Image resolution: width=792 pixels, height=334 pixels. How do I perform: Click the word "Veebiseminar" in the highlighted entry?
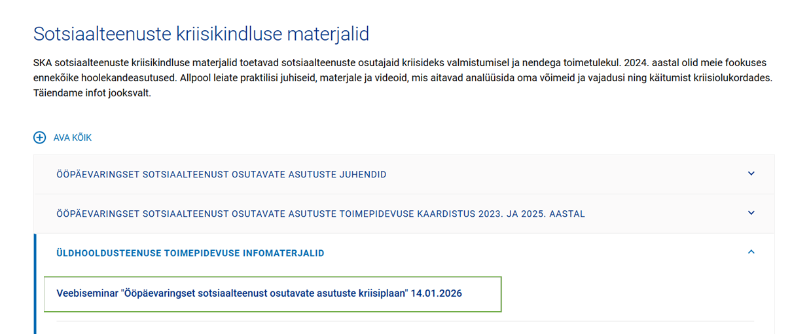[x=87, y=293]
